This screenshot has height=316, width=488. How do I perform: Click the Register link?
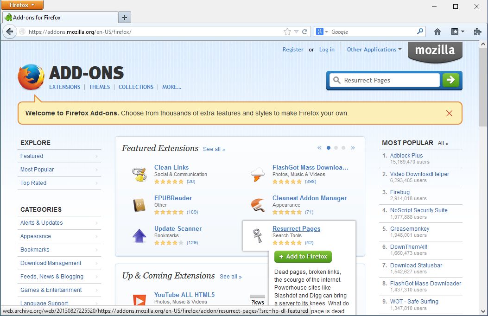tap(293, 50)
